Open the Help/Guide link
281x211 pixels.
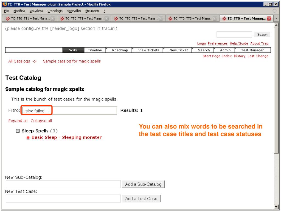[239, 43]
